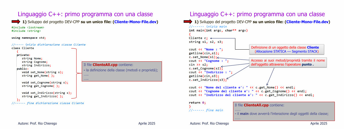The height and width of the screenshot is (129, 344).
Task: Click the 'c.set_Cognome(s2);' call
Action: pos(206,68)
